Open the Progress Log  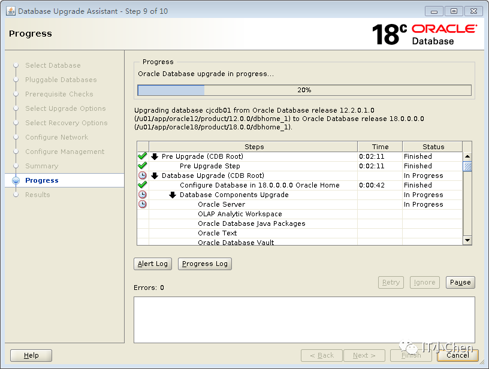pyautogui.click(x=205, y=264)
